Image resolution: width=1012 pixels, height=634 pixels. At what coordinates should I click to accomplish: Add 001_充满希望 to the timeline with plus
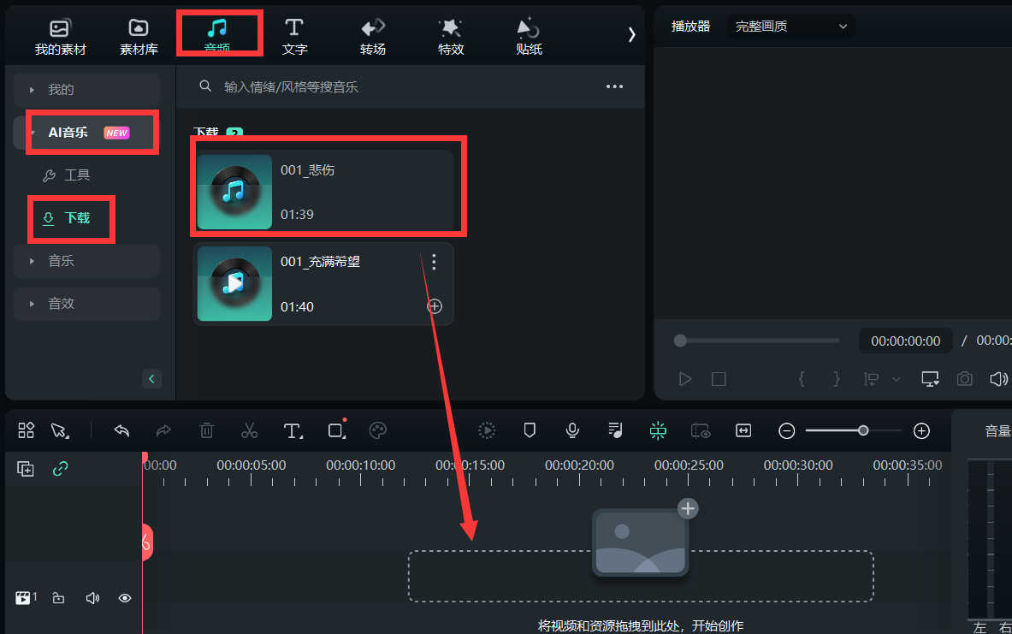click(x=435, y=306)
